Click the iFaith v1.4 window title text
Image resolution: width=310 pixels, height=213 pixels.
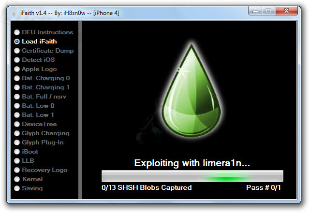70,13
